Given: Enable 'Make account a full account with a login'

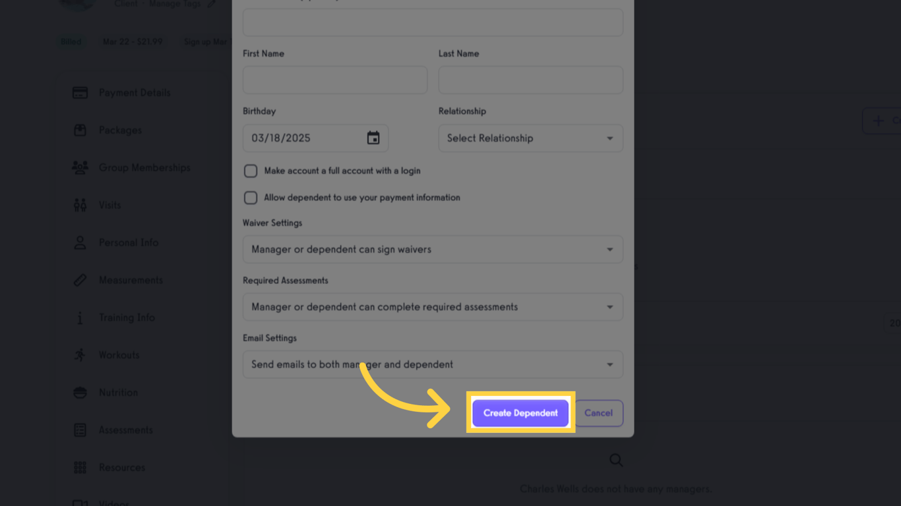Looking at the screenshot, I should pos(251,171).
